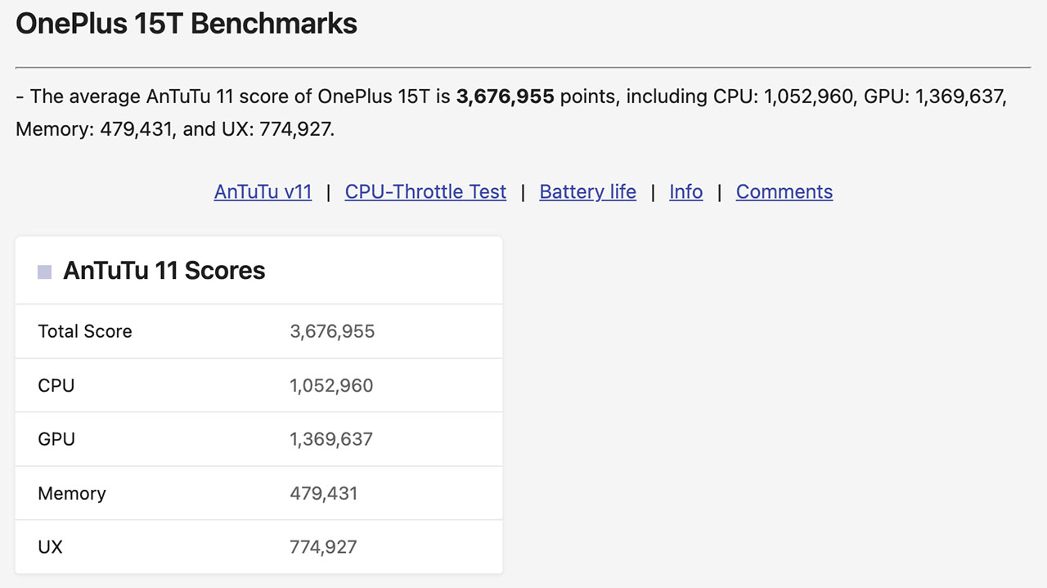Click the AnTuTu 11 Scores card title
The height and width of the screenshot is (588, 1047).
[x=164, y=271]
